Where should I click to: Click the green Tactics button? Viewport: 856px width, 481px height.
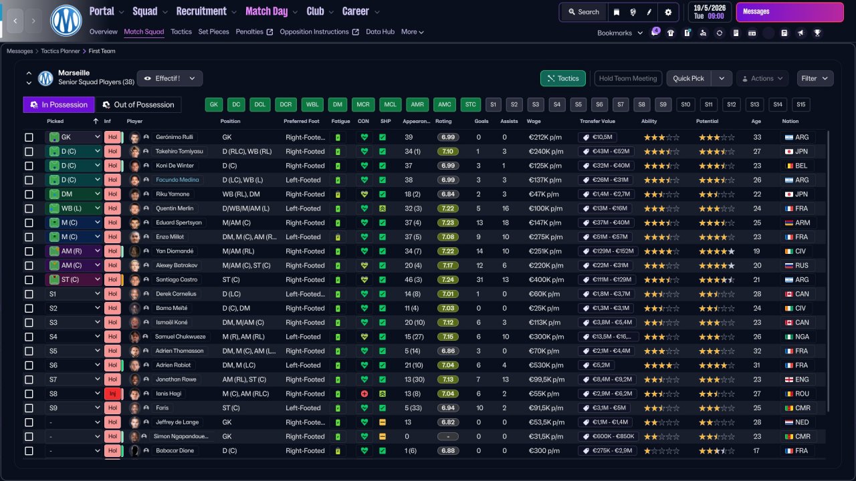563,78
